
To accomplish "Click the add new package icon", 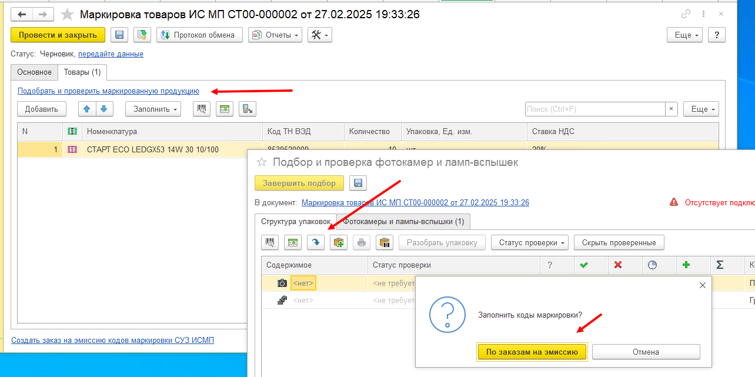I will (x=339, y=242).
